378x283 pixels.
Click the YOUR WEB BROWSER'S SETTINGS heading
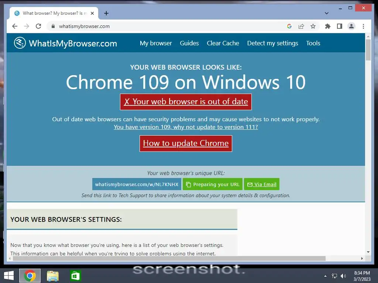66,220
